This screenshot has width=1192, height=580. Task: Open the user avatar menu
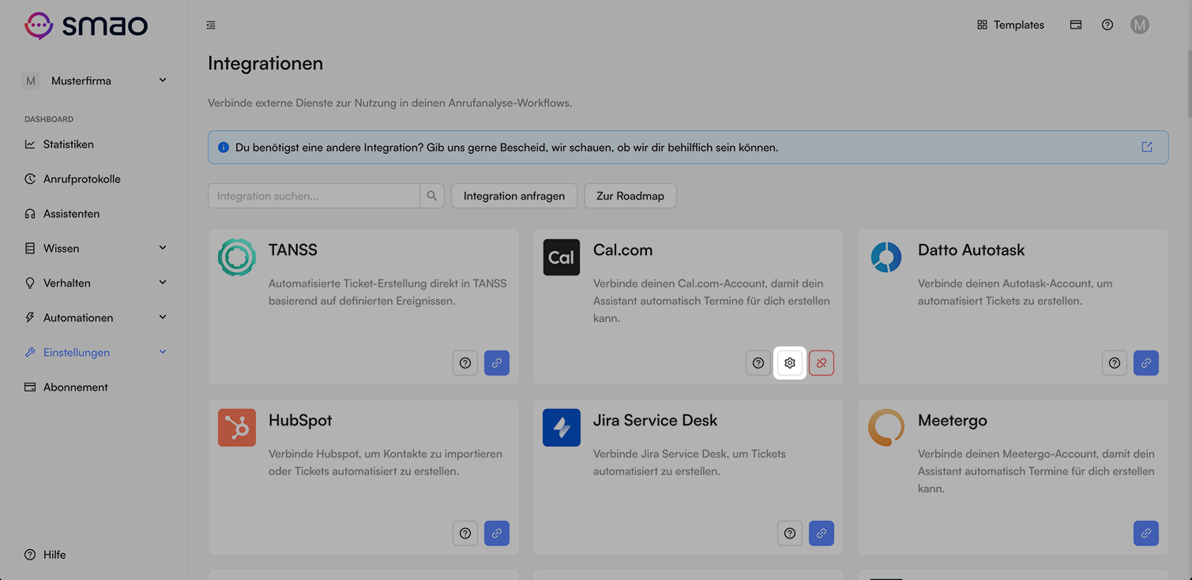point(1139,24)
